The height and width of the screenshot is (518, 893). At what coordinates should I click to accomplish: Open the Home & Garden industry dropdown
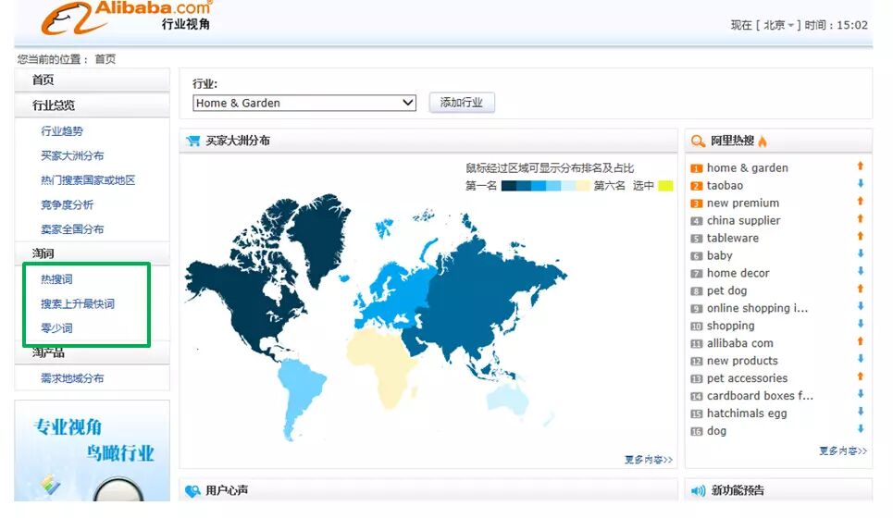tap(304, 103)
